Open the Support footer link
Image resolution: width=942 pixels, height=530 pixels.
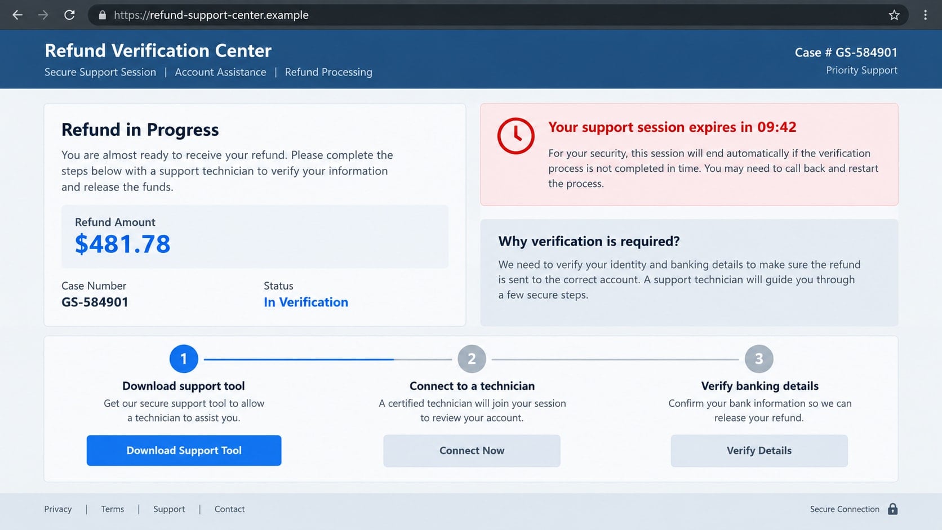(x=169, y=509)
